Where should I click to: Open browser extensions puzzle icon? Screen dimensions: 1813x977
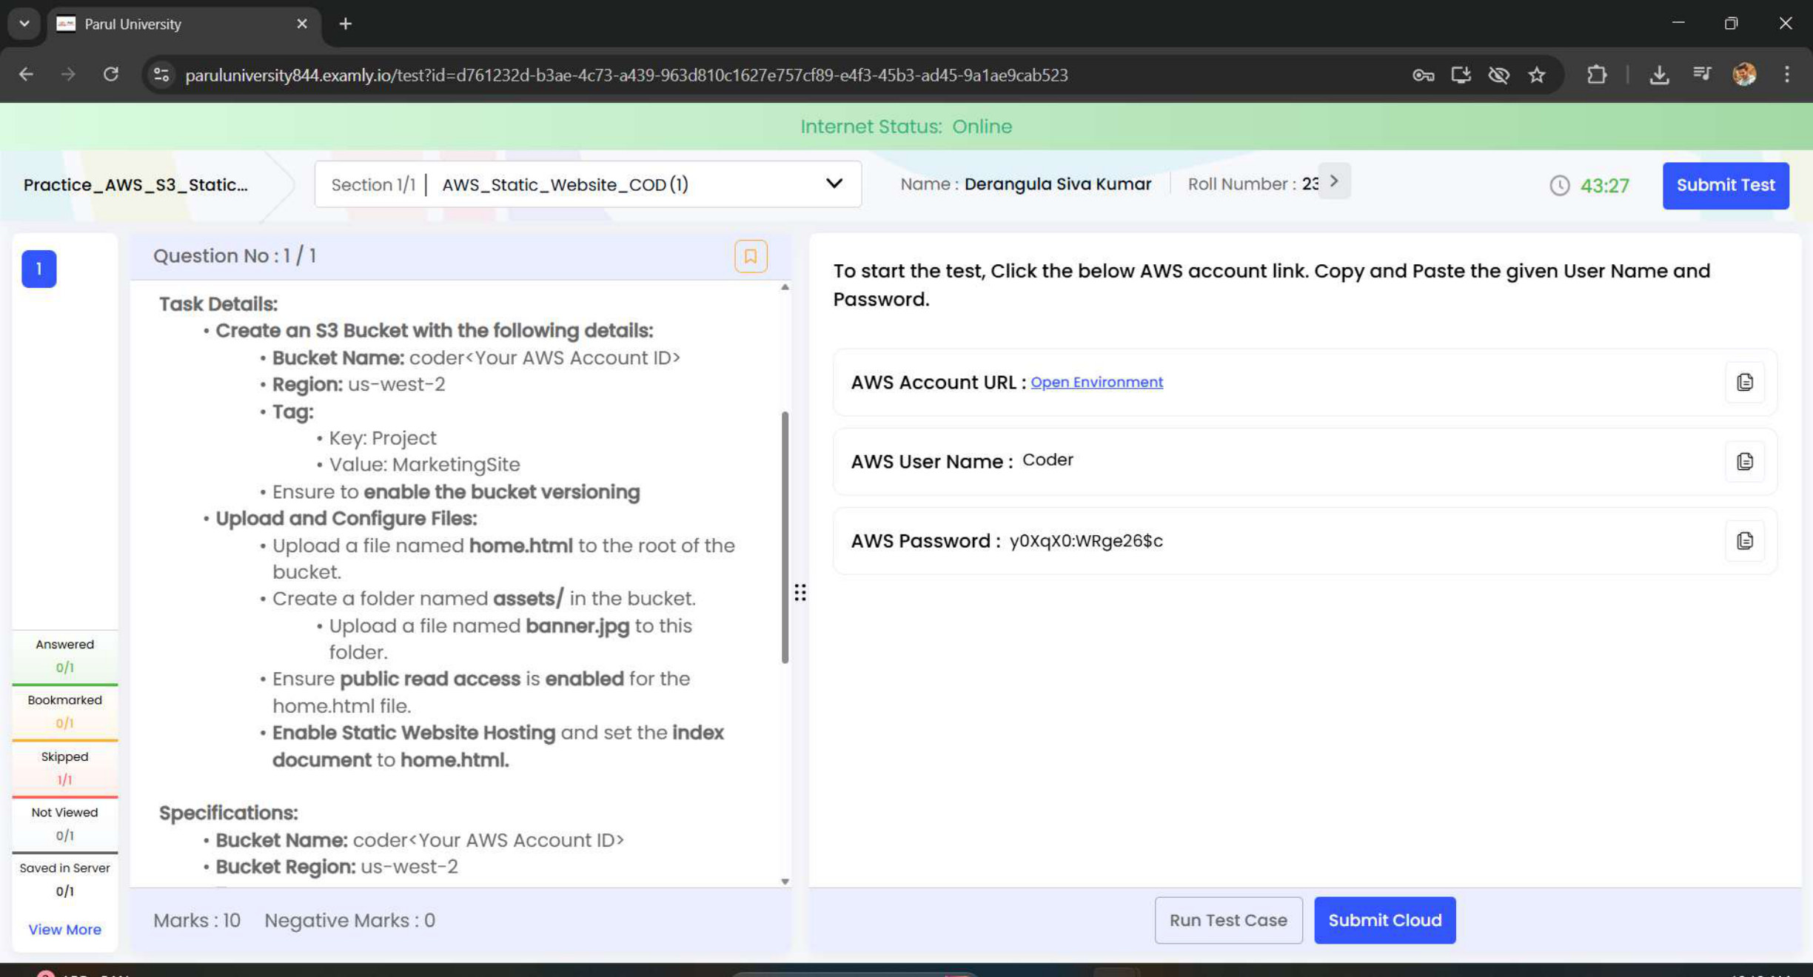click(1597, 75)
